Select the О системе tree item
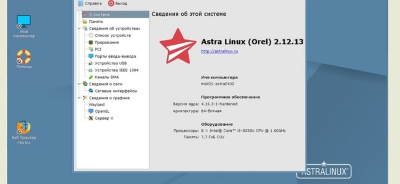 115,15
